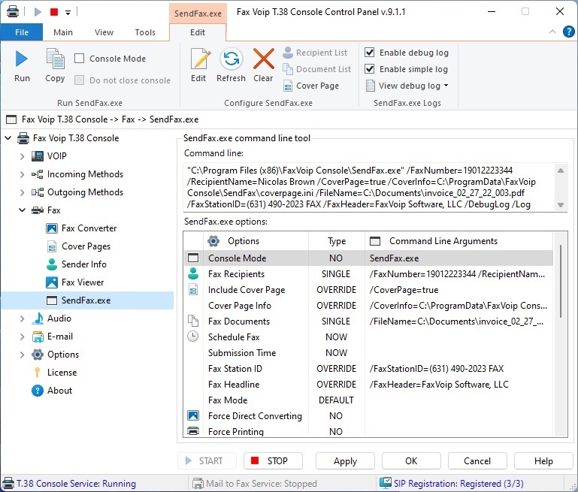The width and height of the screenshot is (578, 492).
Task: Click the SendFax.exe contextual tab header
Action: pos(198,14)
